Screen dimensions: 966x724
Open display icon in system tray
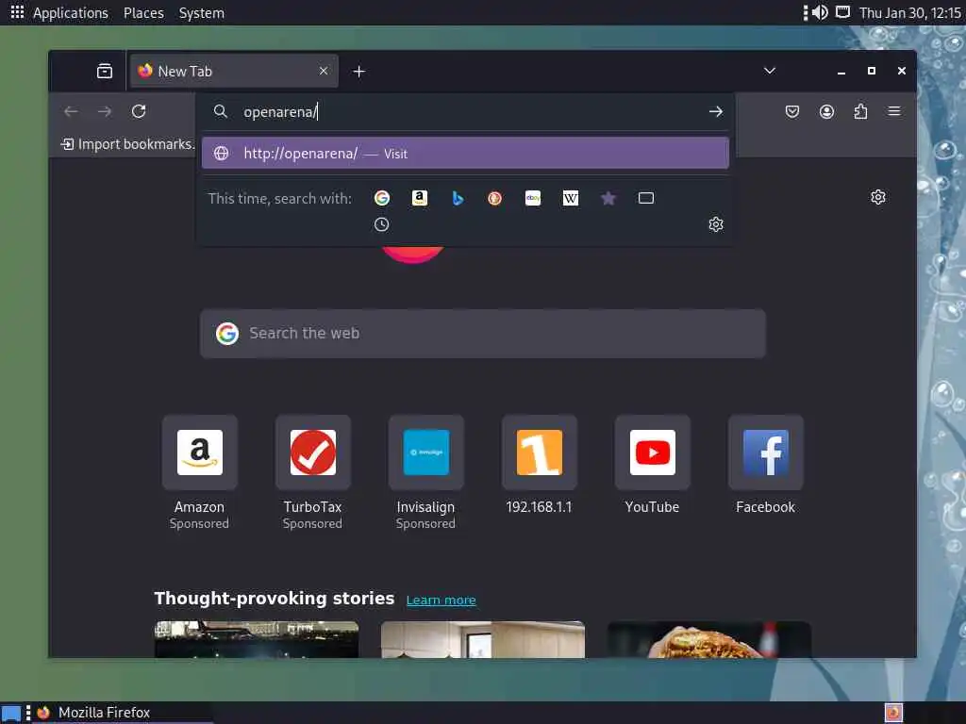tap(842, 12)
